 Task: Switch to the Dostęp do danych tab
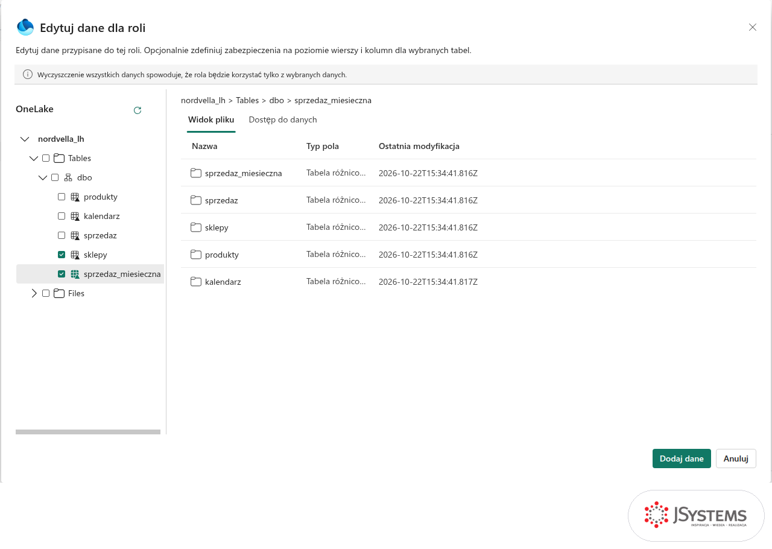[283, 119]
